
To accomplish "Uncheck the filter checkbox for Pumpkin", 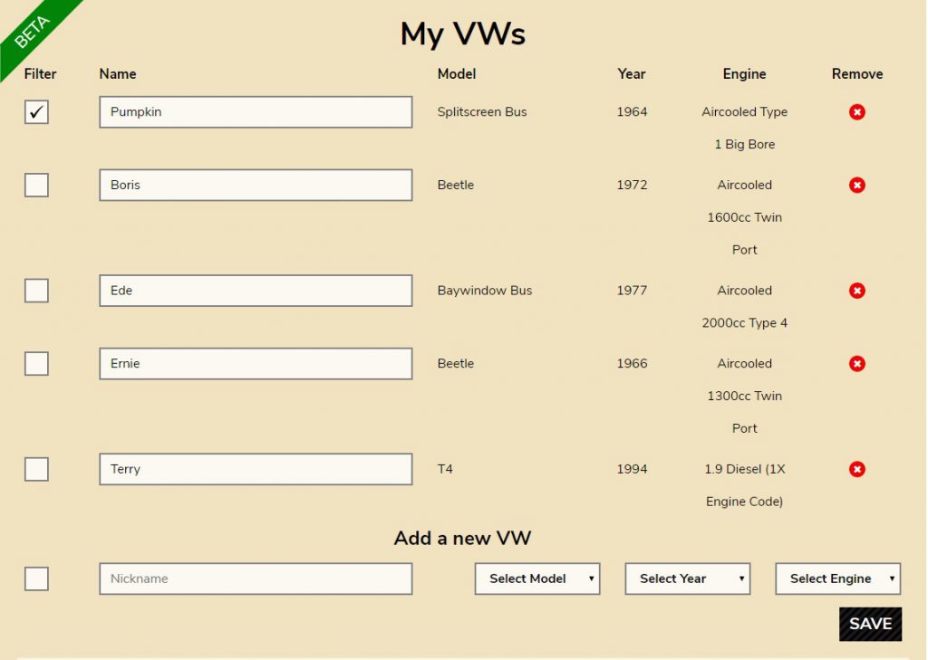I will 36,111.
